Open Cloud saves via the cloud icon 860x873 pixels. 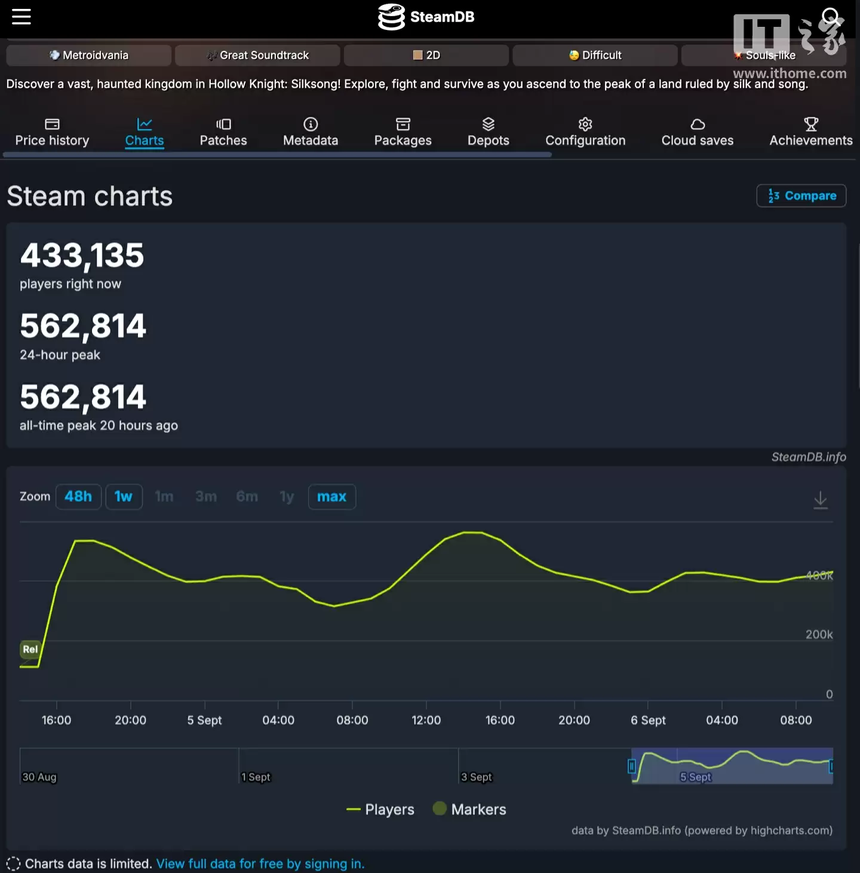[697, 124]
